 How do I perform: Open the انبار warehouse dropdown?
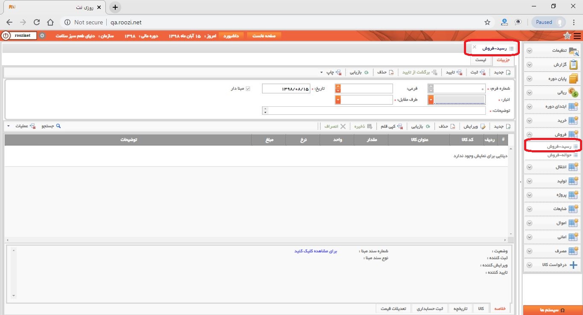click(431, 100)
